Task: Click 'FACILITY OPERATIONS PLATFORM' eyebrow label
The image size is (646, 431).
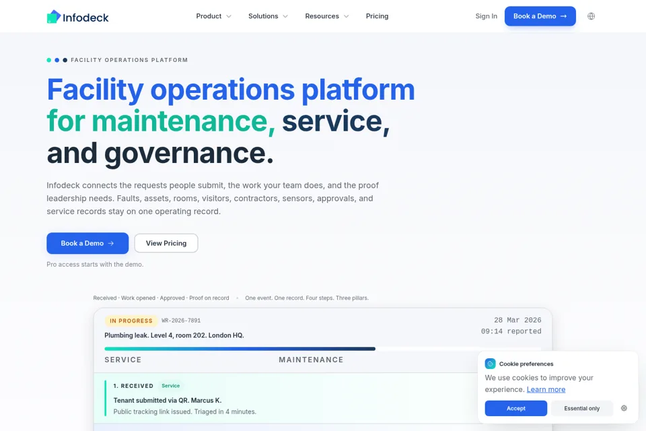Action: (x=129, y=60)
